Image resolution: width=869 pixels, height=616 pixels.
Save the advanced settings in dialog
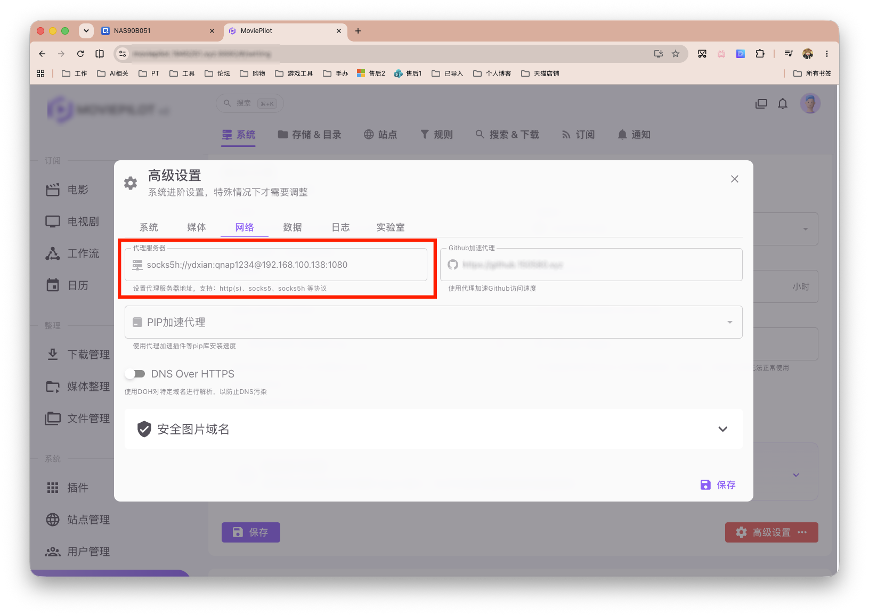point(718,484)
